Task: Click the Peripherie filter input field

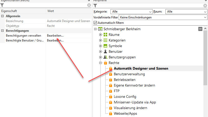Action: (x=150, y=6)
